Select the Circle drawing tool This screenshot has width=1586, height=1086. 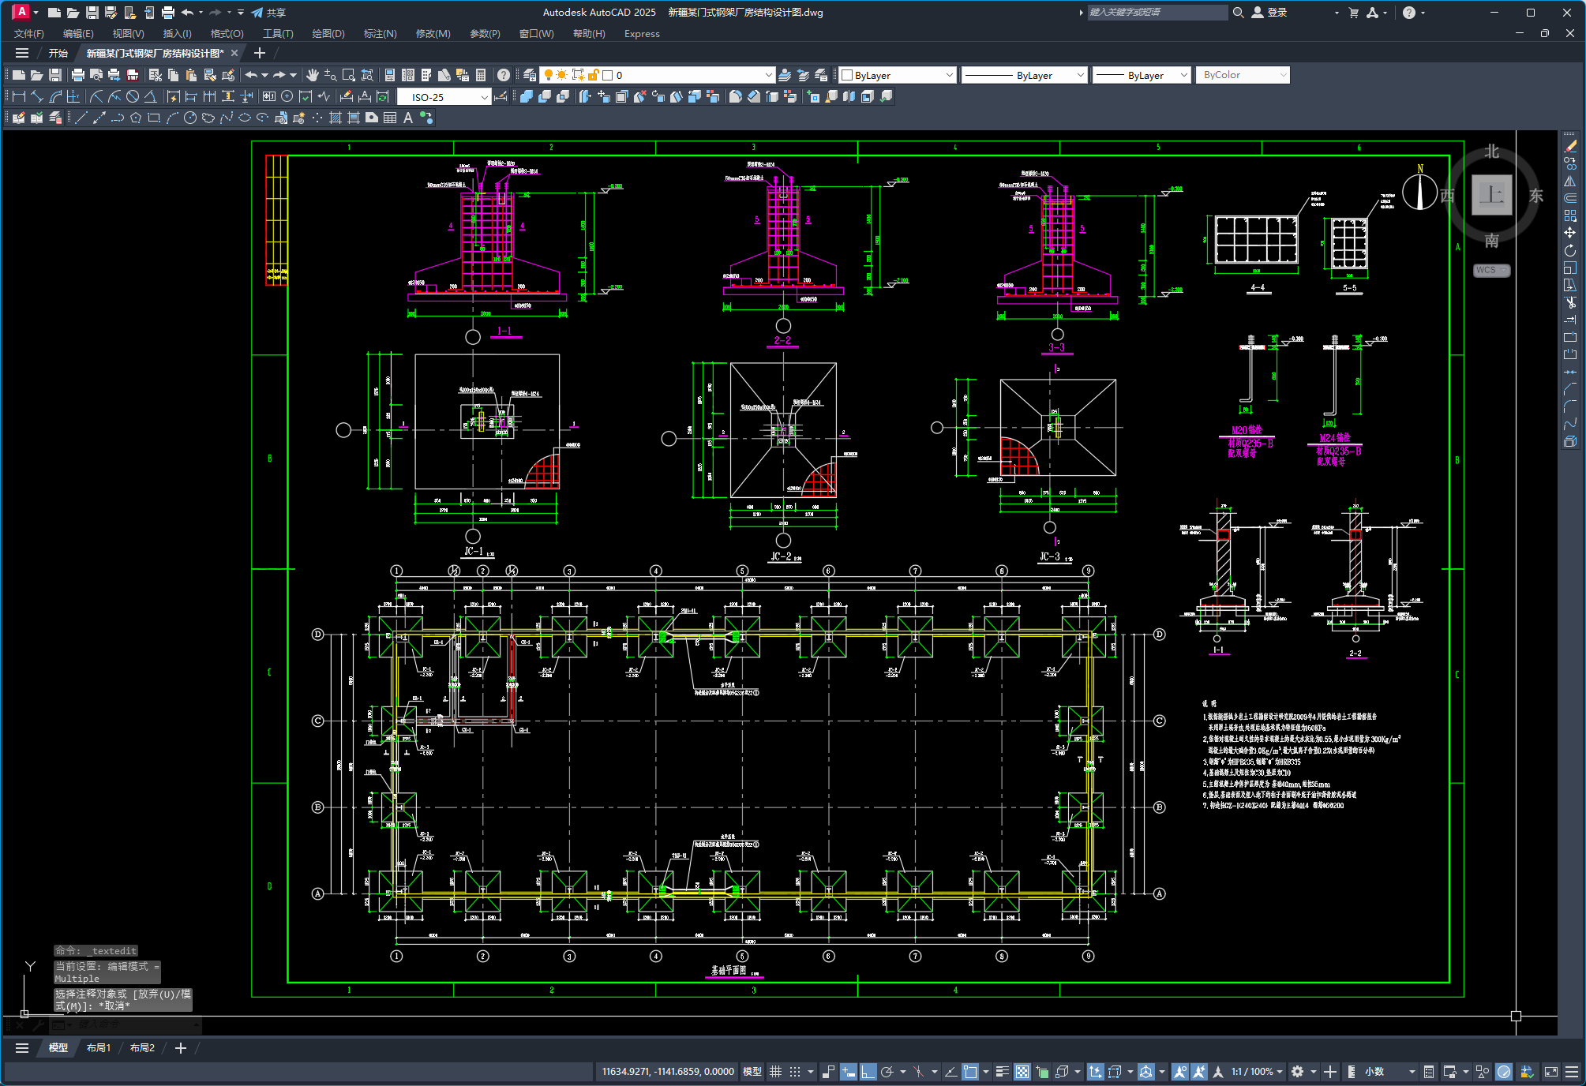tap(189, 118)
